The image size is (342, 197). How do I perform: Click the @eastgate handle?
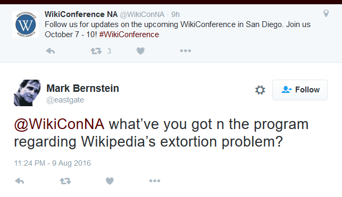[65, 100]
